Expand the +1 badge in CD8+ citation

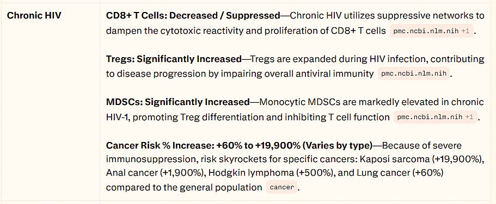coord(466,31)
